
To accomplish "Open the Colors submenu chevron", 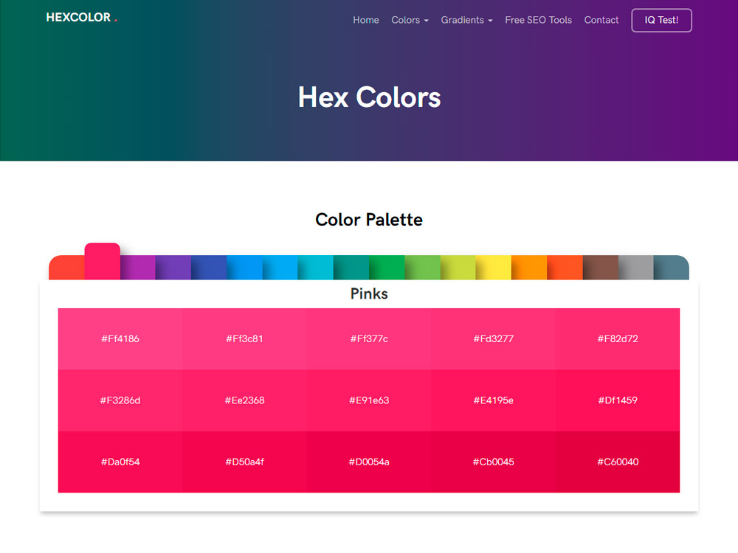I will click(x=426, y=21).
